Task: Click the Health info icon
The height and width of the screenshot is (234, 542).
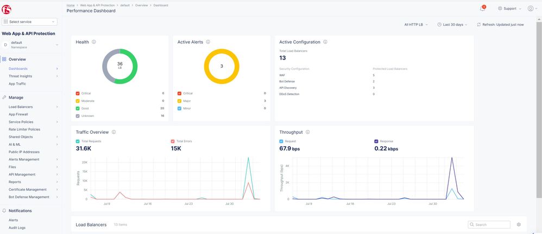Action: (94, 42)
